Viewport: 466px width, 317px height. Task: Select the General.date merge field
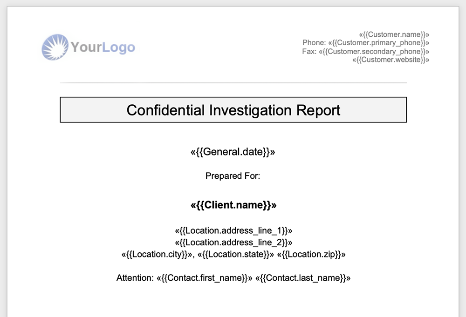(x=233, y=152)
